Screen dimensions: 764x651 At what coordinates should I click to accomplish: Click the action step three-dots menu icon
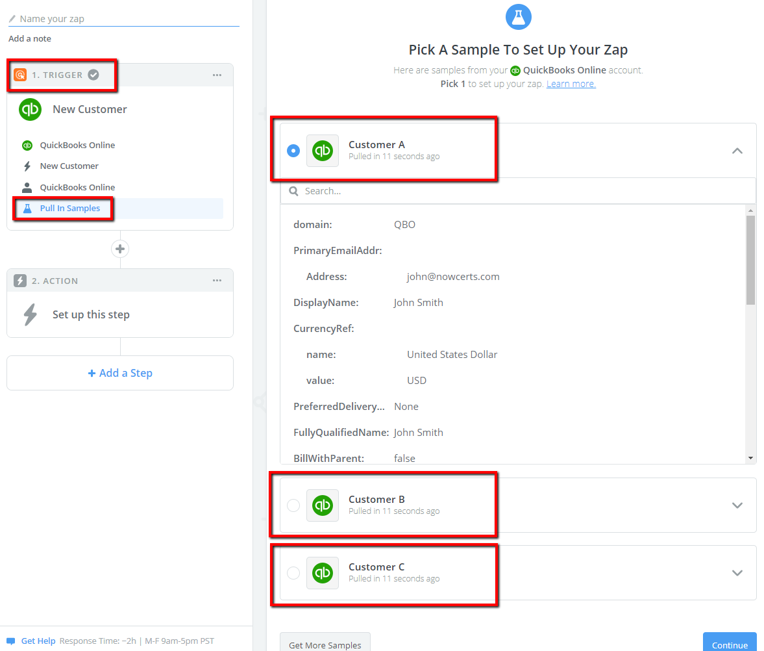click(217, 281)
